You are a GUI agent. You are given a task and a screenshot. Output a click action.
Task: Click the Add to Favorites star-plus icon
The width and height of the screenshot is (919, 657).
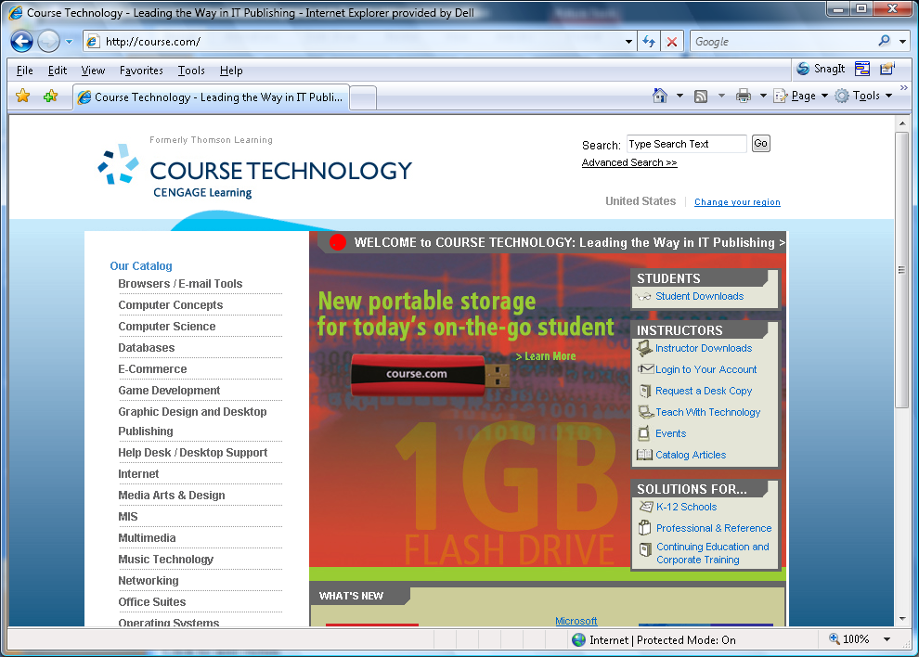[x=50, y=96]
